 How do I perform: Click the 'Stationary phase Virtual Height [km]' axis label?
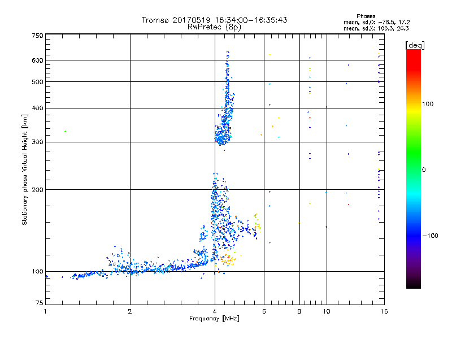coord(24,170)
